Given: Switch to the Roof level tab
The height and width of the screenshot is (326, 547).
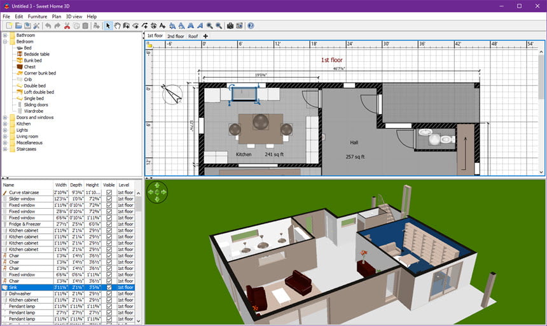Looking at the screenshot, I should (x=193, y=36).
